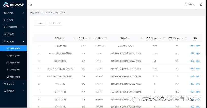
Task: Sort by 桥梁全长 (m) column arrows
Action: click(160, 38)
